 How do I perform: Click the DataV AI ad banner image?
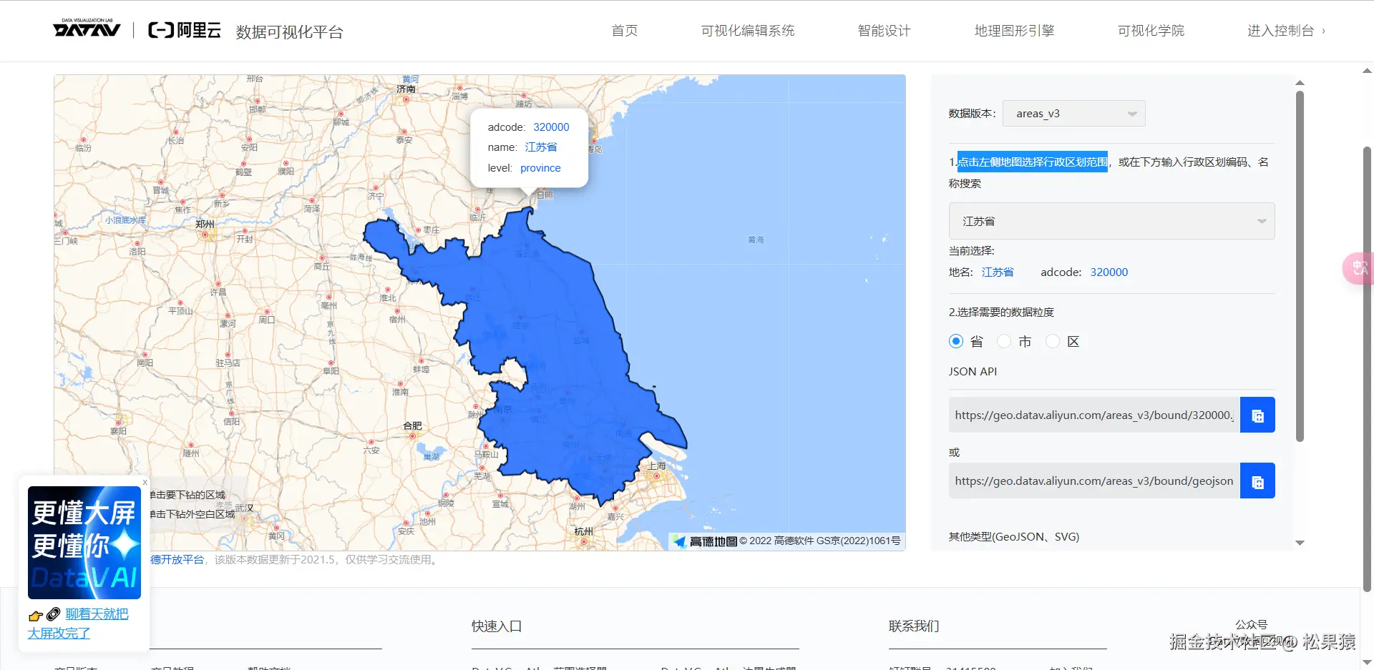pyautogui.click(x=84, y=543)
